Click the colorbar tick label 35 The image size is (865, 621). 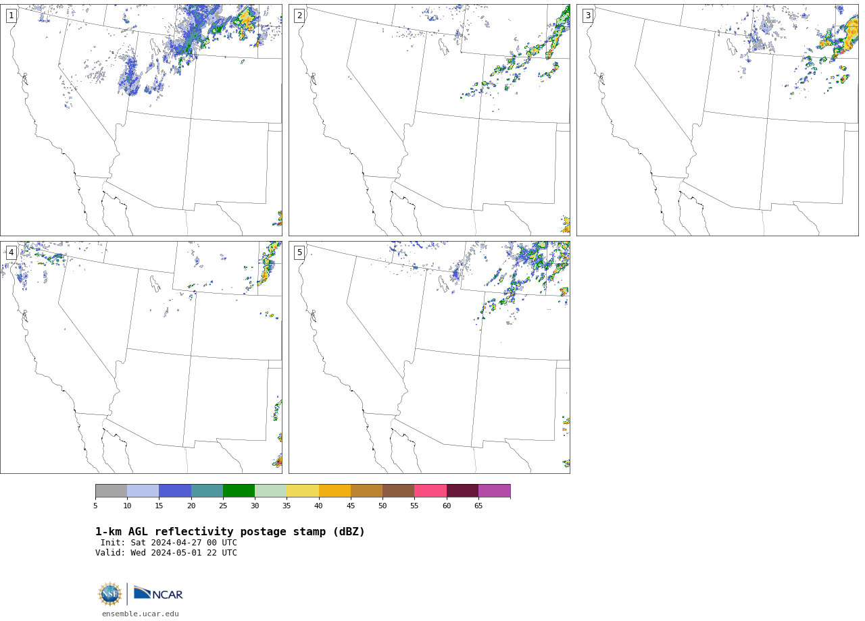point(287,506)
